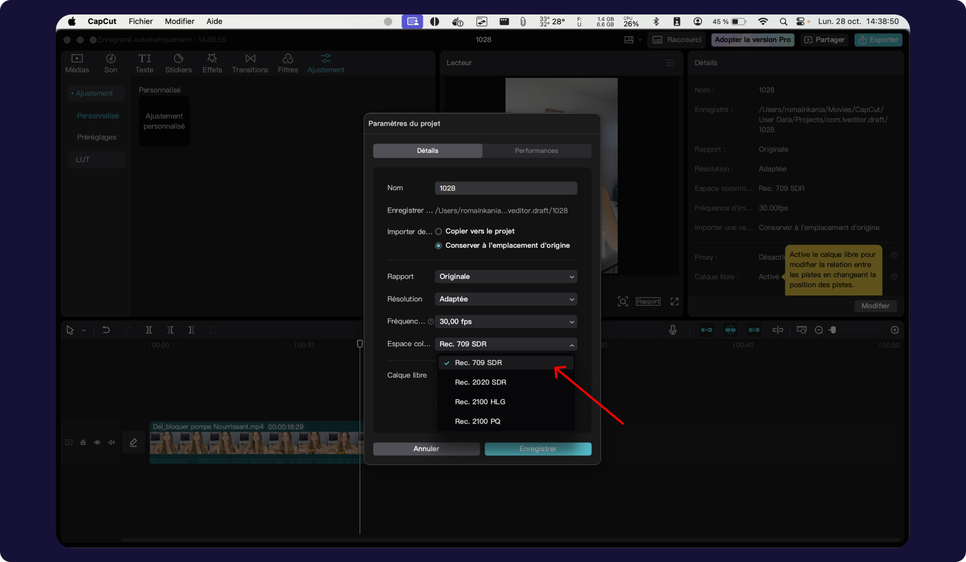966x562 pixels.
Task: Click the Enregistrer button
Action: [538, 449]
